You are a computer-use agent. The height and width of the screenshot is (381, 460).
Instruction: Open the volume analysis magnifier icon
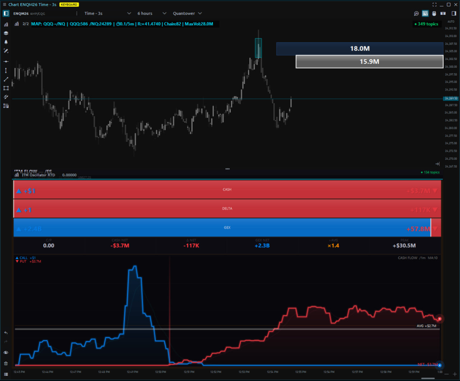pos(416,14)
